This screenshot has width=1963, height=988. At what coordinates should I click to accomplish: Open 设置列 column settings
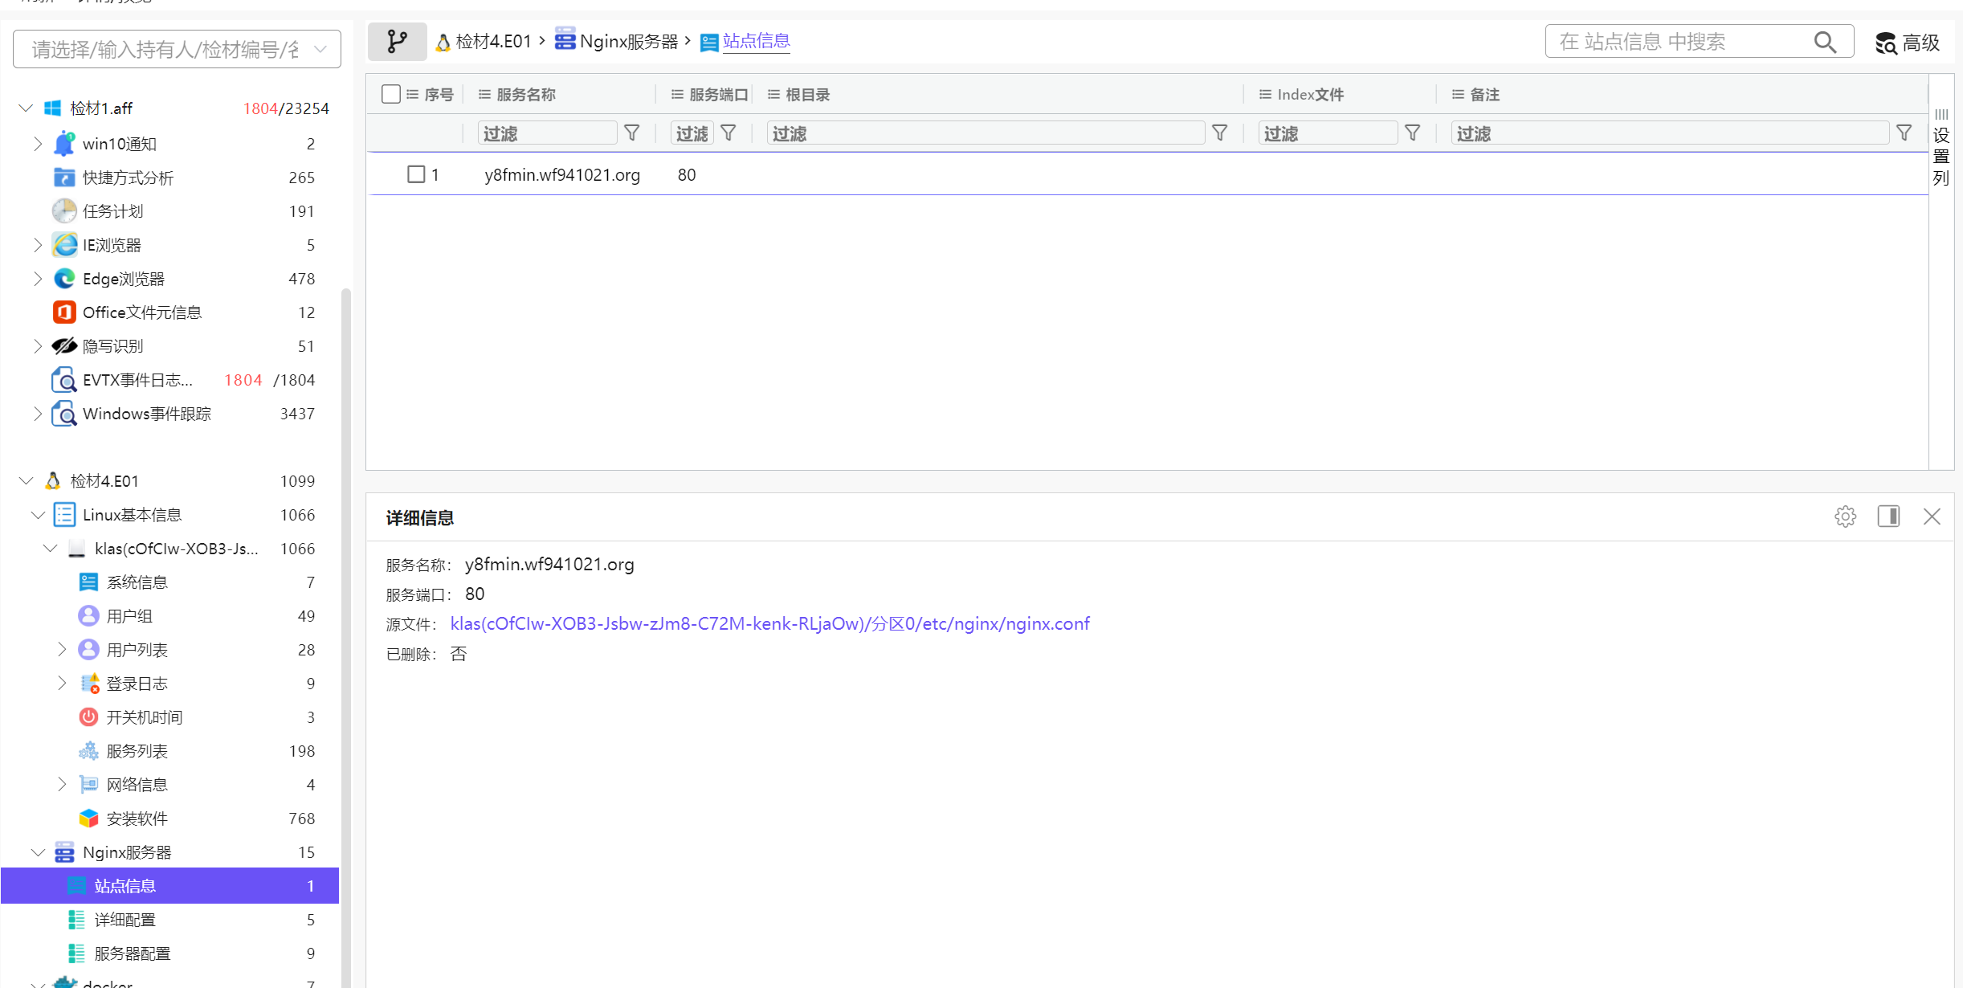point(1941,149)
